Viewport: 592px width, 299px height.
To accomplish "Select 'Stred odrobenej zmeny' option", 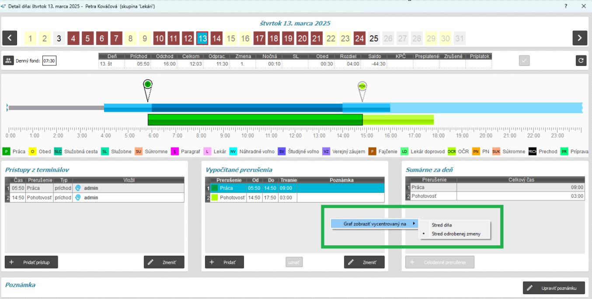I will pos(456,234).
